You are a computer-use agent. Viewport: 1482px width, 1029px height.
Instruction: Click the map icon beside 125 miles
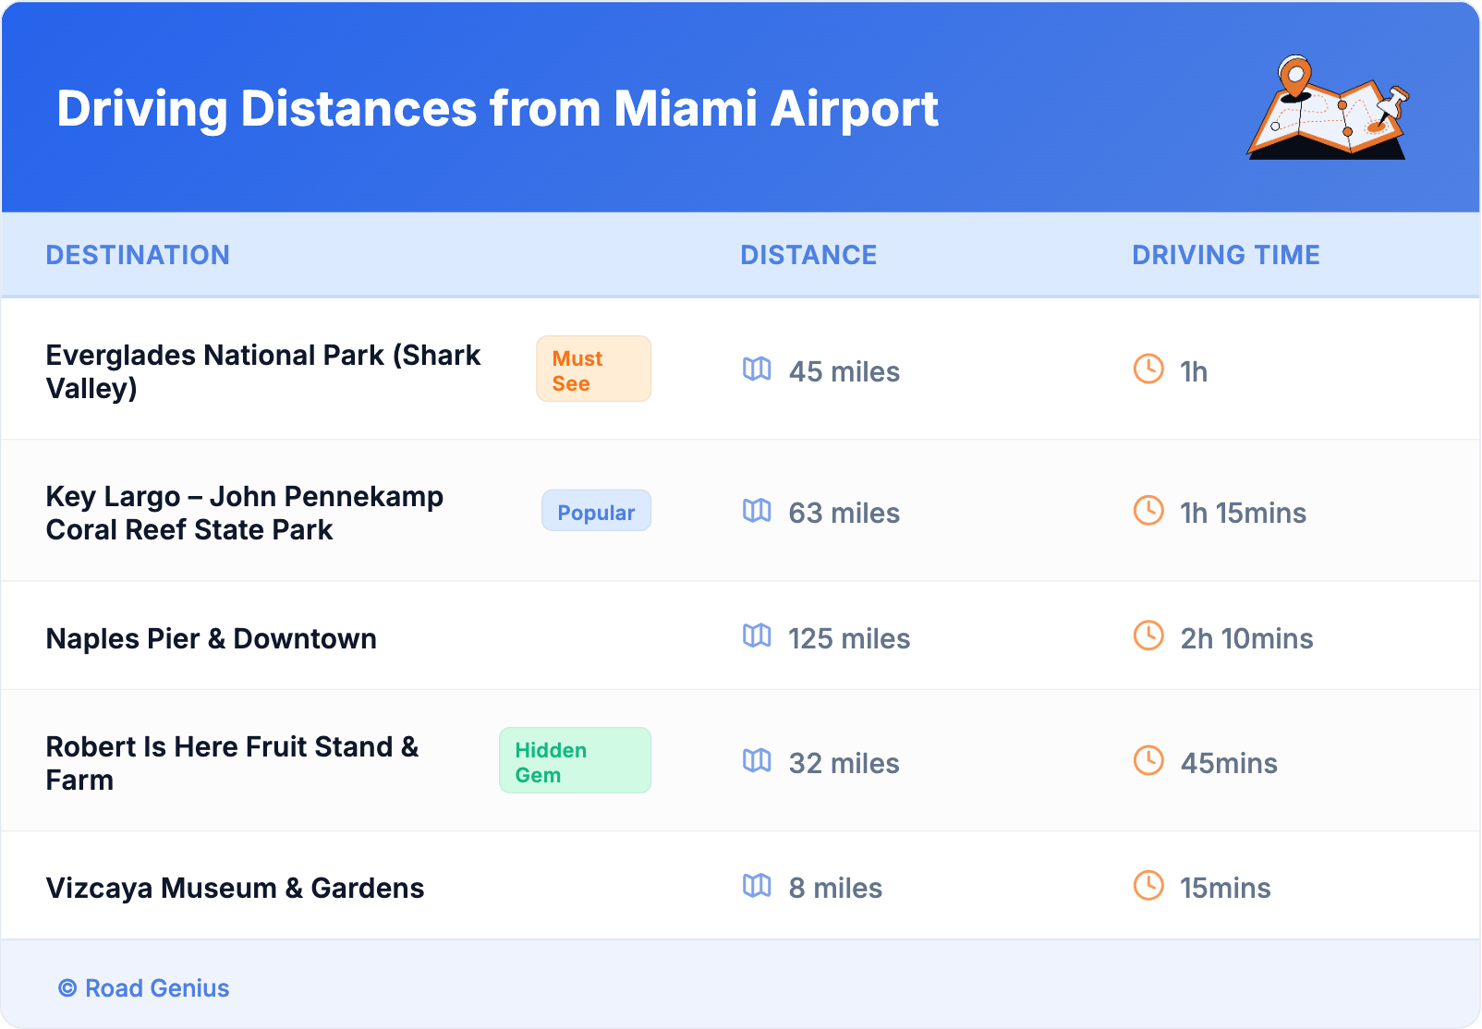click(757, 636)
